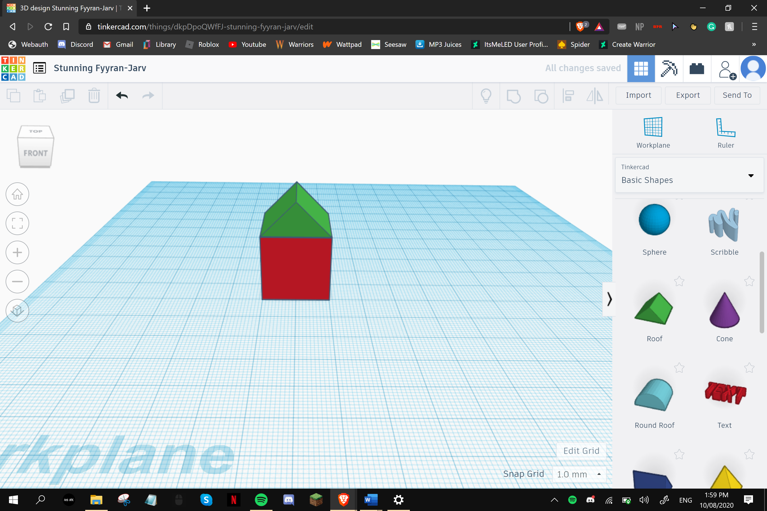This screenshot has height=511, width=767.
Task: Click the shapes panel scrollbar
Action: [x=762, y=292]
